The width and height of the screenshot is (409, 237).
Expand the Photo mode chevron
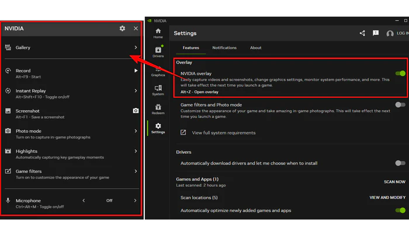(x=136, y=130)
